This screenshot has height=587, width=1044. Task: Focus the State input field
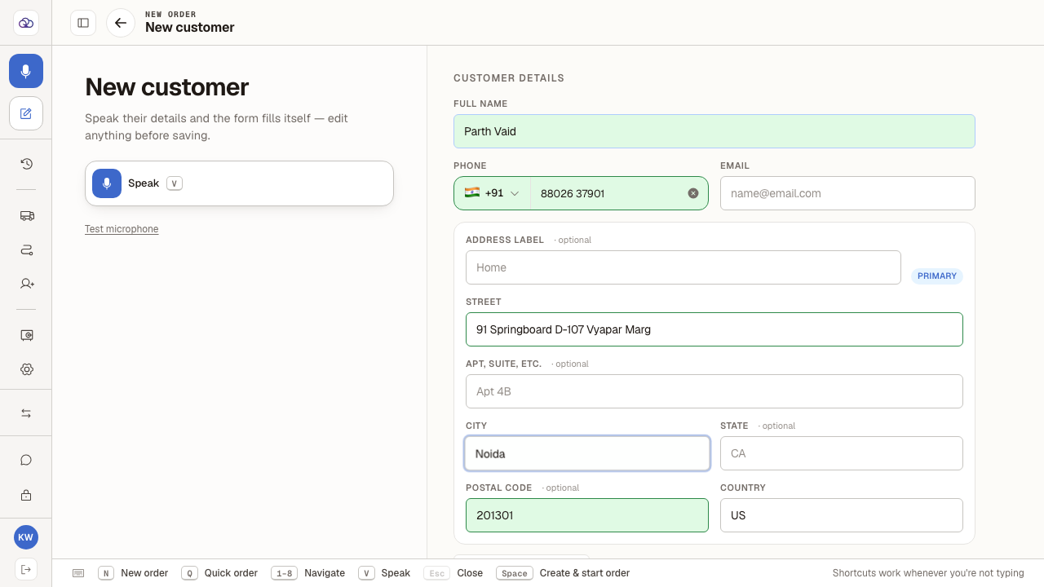[x=842, y=453]
